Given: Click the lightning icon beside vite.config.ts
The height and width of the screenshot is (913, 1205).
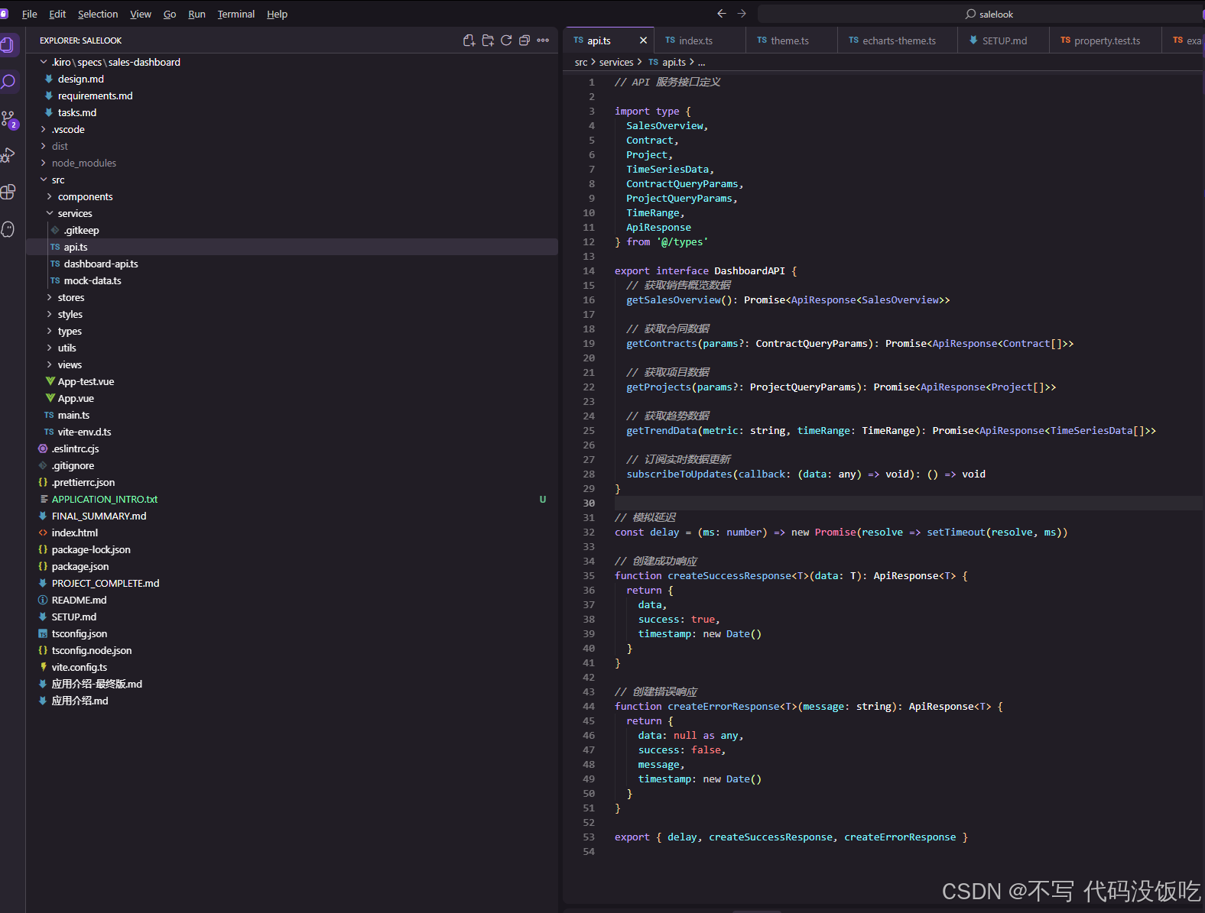Looking at the screenshot, I should click(43, 667).
